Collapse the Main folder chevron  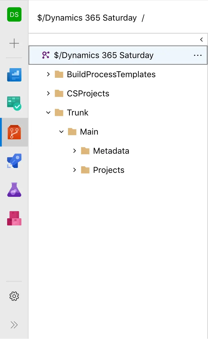point(61,132)
